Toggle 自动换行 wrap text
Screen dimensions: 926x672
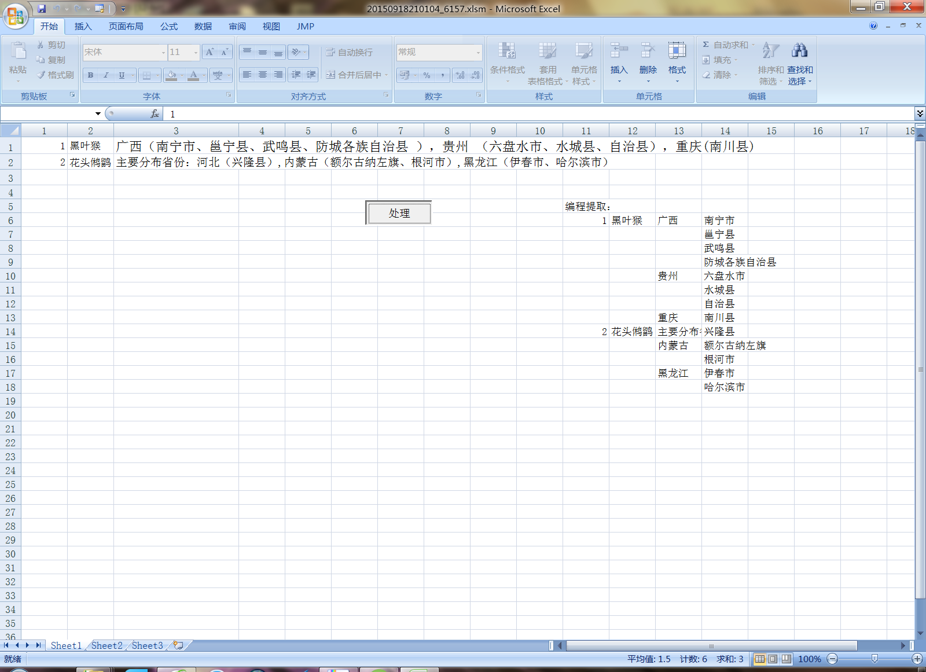coord(350,52)
